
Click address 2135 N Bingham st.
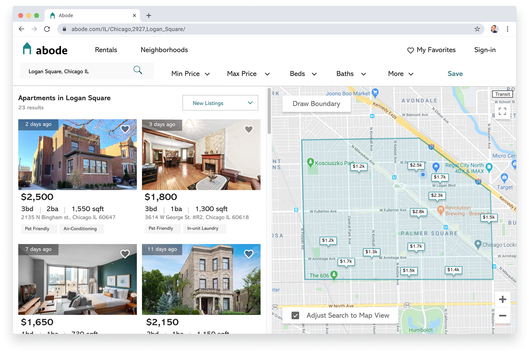68,218
